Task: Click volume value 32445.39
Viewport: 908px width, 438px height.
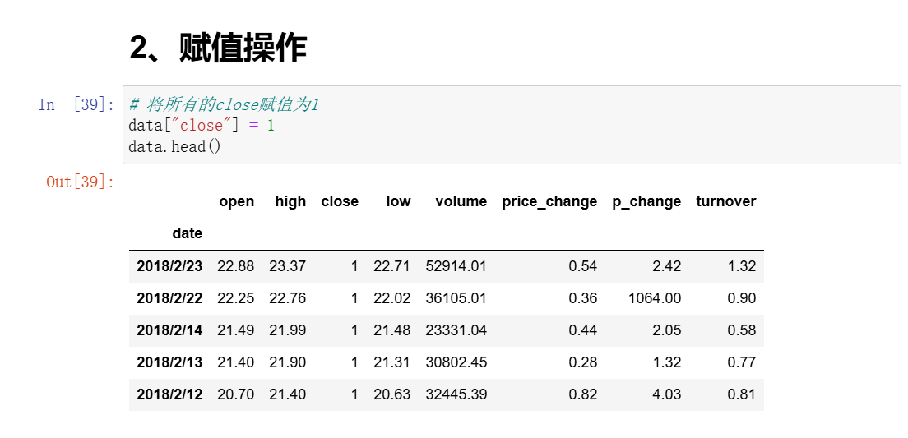Action: tap(456, 394)
